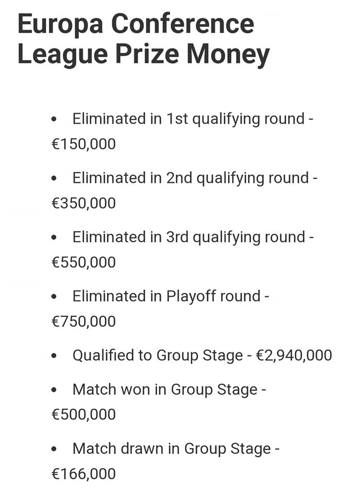351x495 pixels.
Task: Click the bullet before 1st qualifying round
Action: coord(54,120)
